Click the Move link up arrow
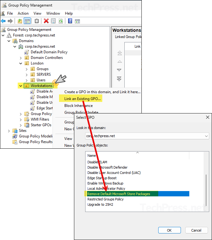This screenshot has width=212, height=240. [x=119, y=61]
